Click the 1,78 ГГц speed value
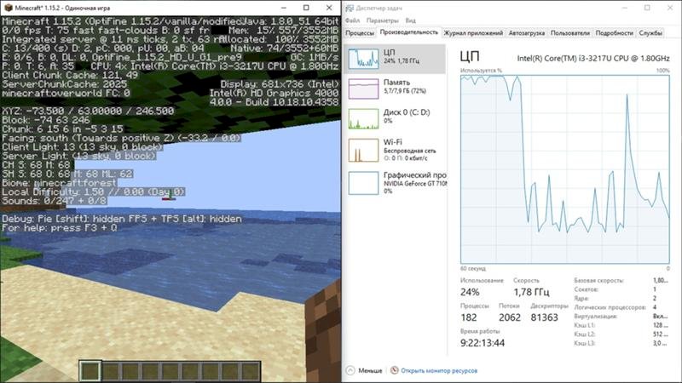682x383 pixels. pos(531,292)
